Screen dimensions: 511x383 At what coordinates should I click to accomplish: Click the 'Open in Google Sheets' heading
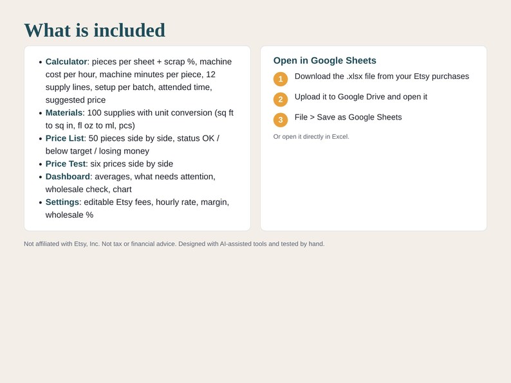324,60
